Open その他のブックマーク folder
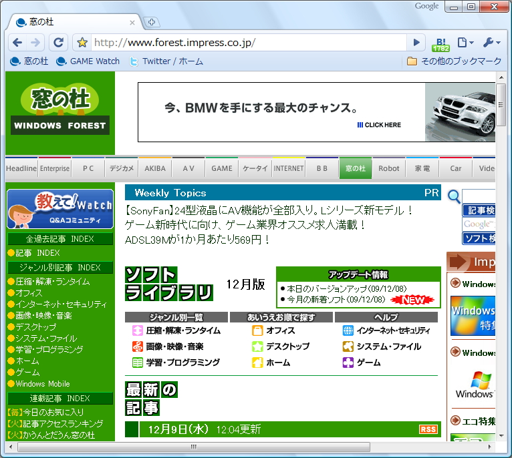 (454, 61)
